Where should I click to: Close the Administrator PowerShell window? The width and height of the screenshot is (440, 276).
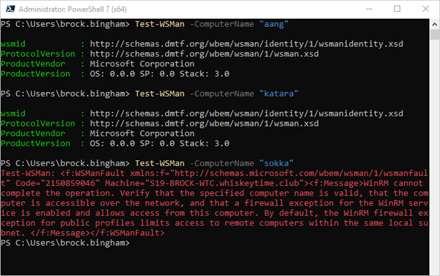426,9
